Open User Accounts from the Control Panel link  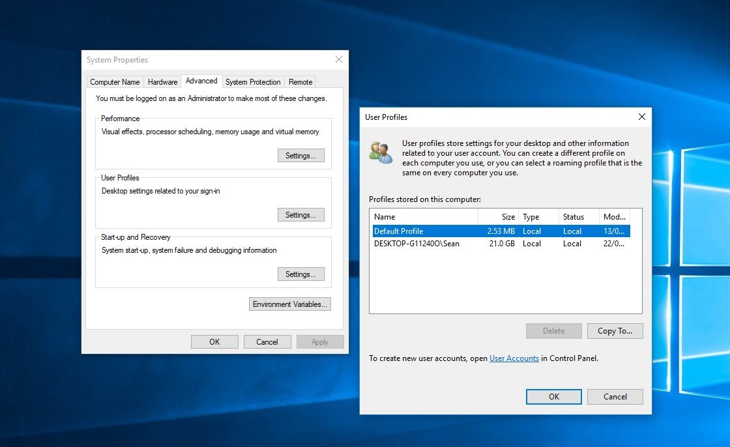pos(514,358)
